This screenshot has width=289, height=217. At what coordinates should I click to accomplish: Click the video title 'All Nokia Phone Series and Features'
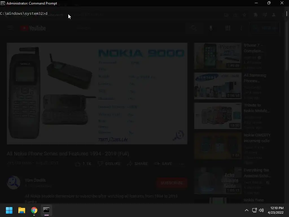coord(68,154)
